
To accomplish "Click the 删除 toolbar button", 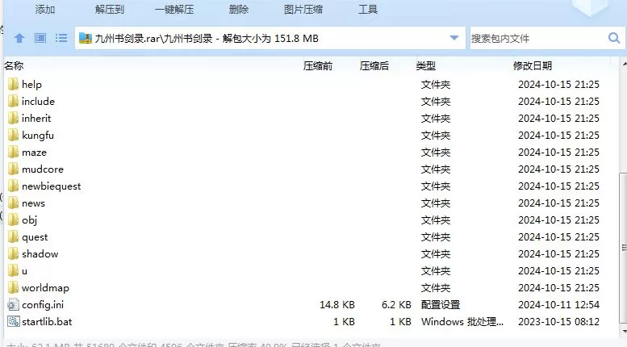I will [x=239, y=9].
